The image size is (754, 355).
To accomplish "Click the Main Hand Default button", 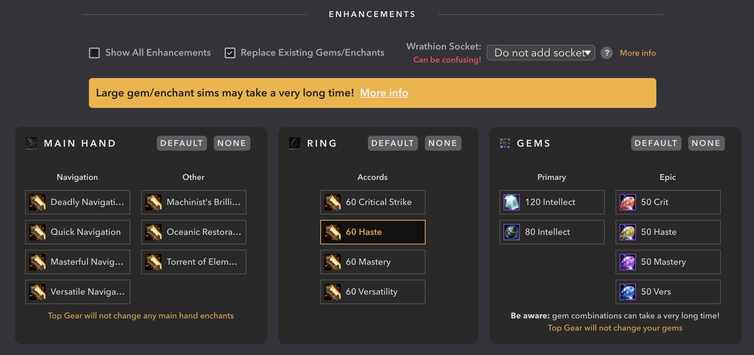I will [x=182, y=143].
